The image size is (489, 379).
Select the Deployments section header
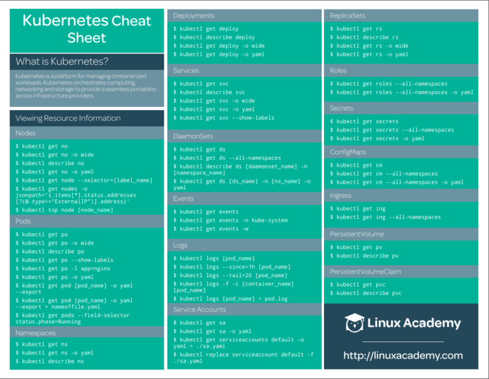point(194,15)
